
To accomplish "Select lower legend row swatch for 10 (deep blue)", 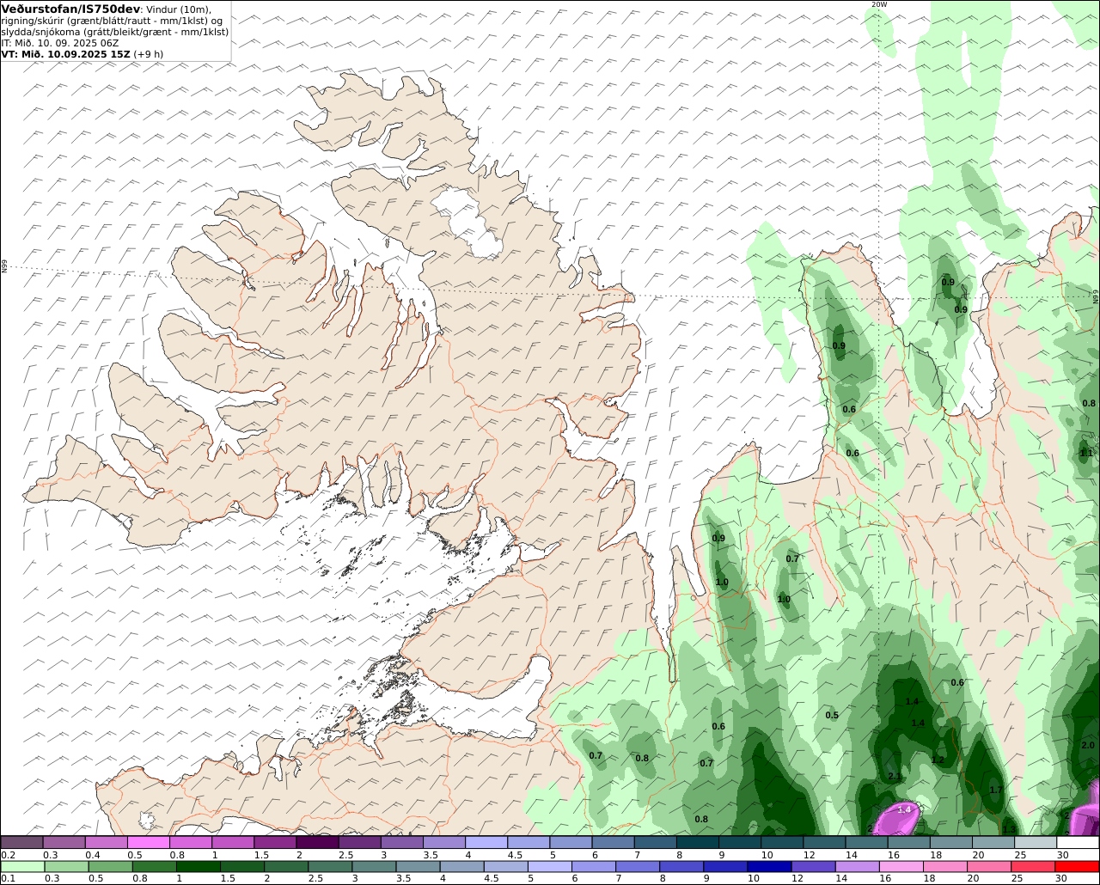I will (769, 867).
